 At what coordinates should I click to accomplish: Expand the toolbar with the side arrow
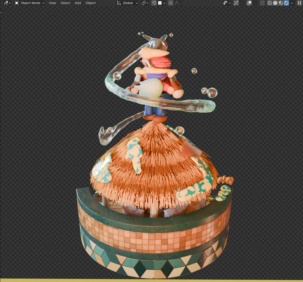point(1,13)
